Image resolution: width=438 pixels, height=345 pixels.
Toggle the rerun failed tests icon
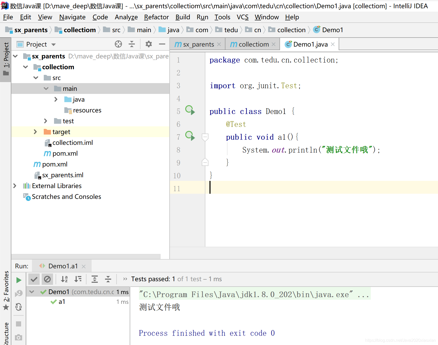(x=19, y=293)
